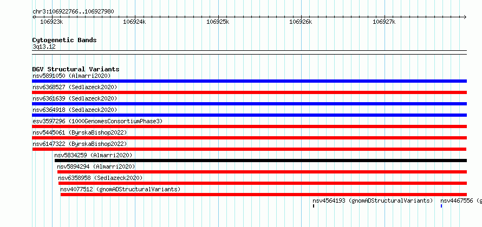
Task: Open nsv4564193 (gnomADStructuralVariants) label
Action: coord(373,201)
